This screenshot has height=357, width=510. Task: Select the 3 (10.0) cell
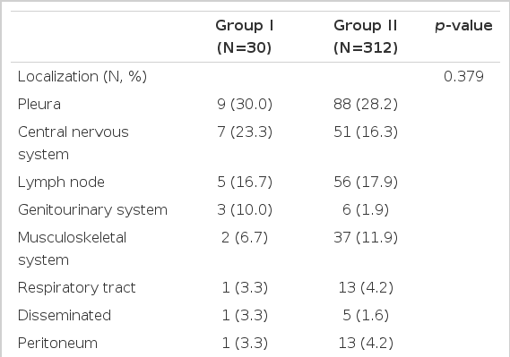[x=245, y=210]
